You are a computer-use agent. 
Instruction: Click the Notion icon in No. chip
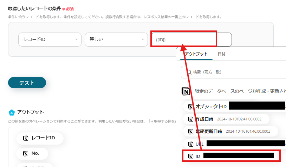click(26, 154)
